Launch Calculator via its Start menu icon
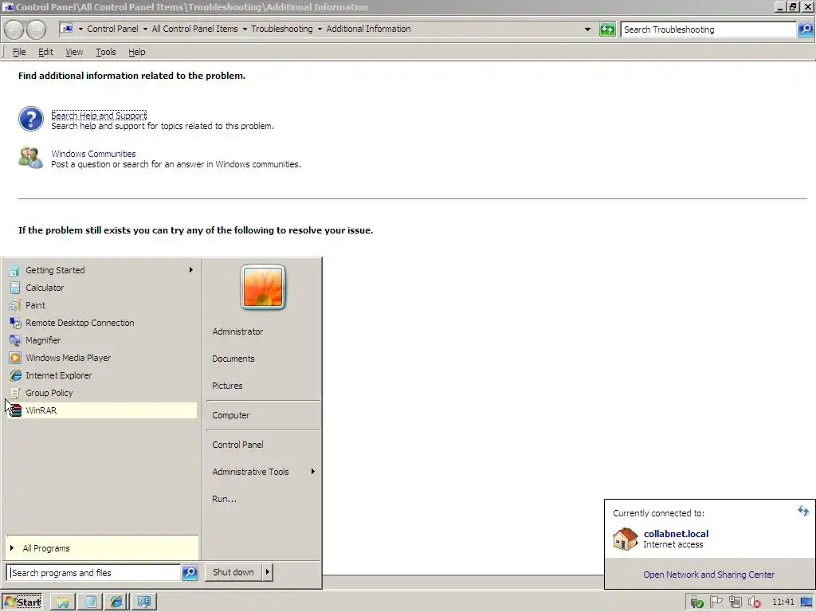 point(14,288)
